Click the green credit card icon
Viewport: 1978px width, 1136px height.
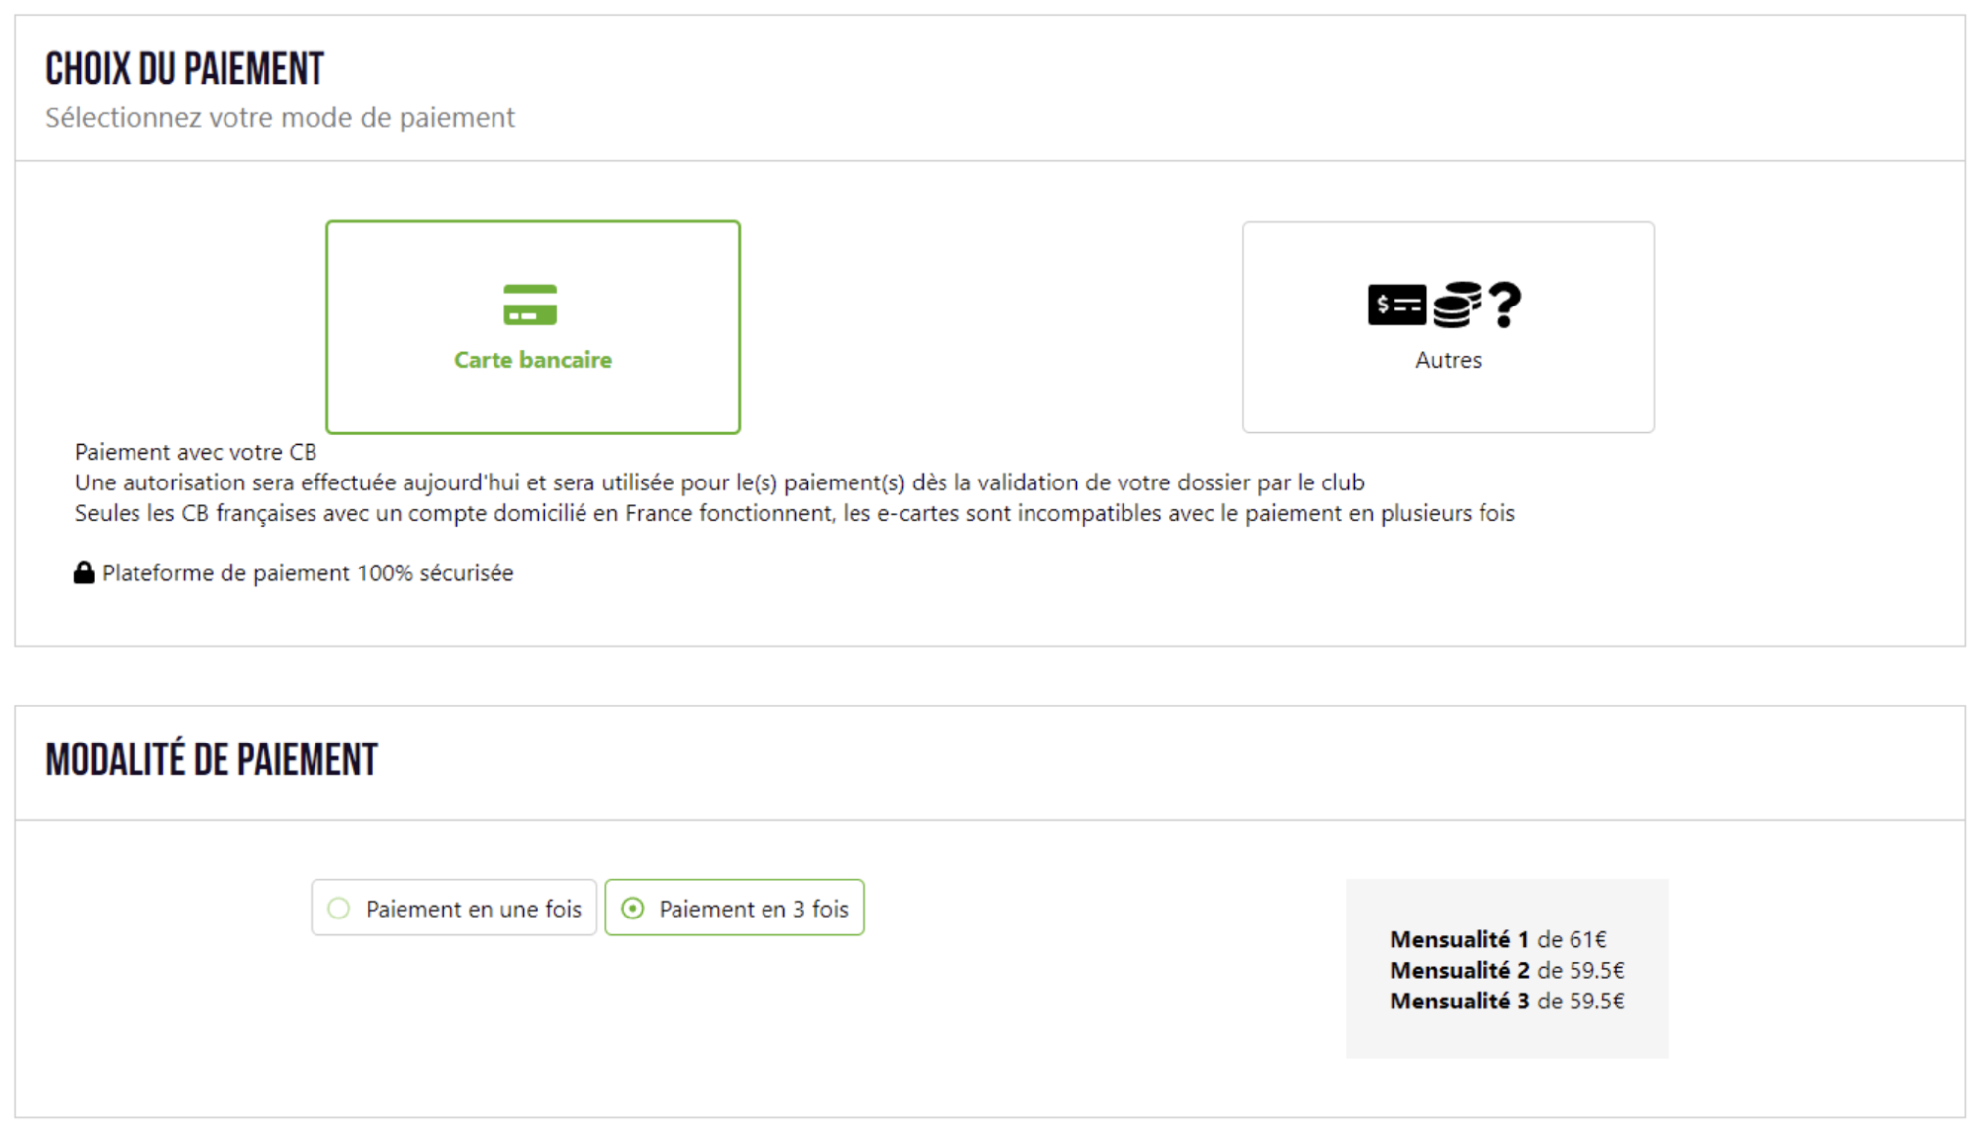tap(530, 305)
